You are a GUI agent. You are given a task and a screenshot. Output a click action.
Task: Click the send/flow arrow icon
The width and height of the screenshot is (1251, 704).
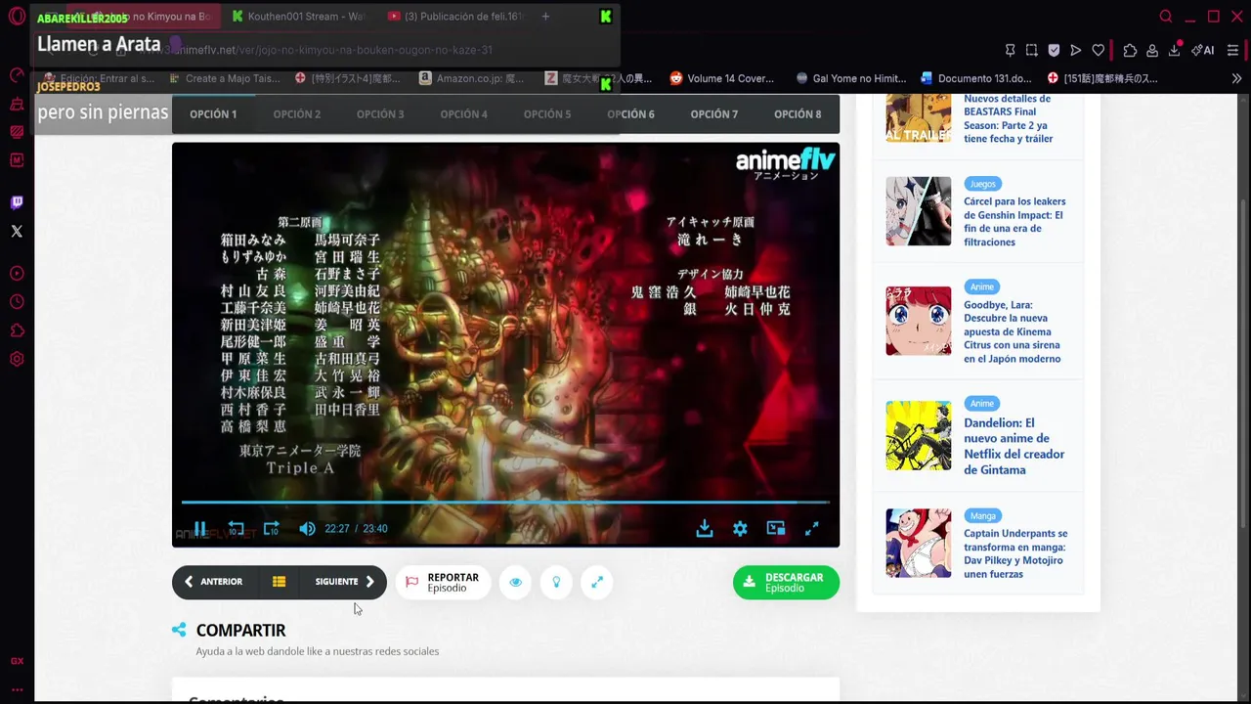tap(1076, 50)
